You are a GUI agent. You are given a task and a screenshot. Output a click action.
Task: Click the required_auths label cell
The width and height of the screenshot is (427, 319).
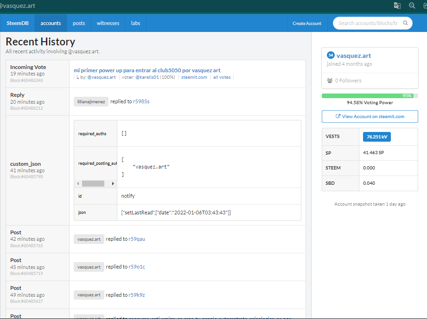(x=96, y=133)
